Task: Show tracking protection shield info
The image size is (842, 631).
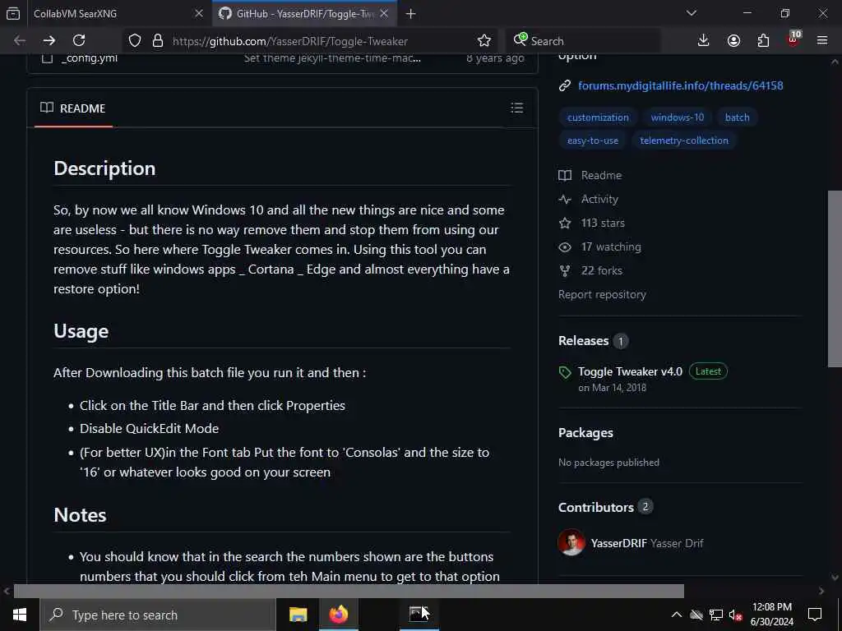Action: pyautogui.click(x=135, y=41)
